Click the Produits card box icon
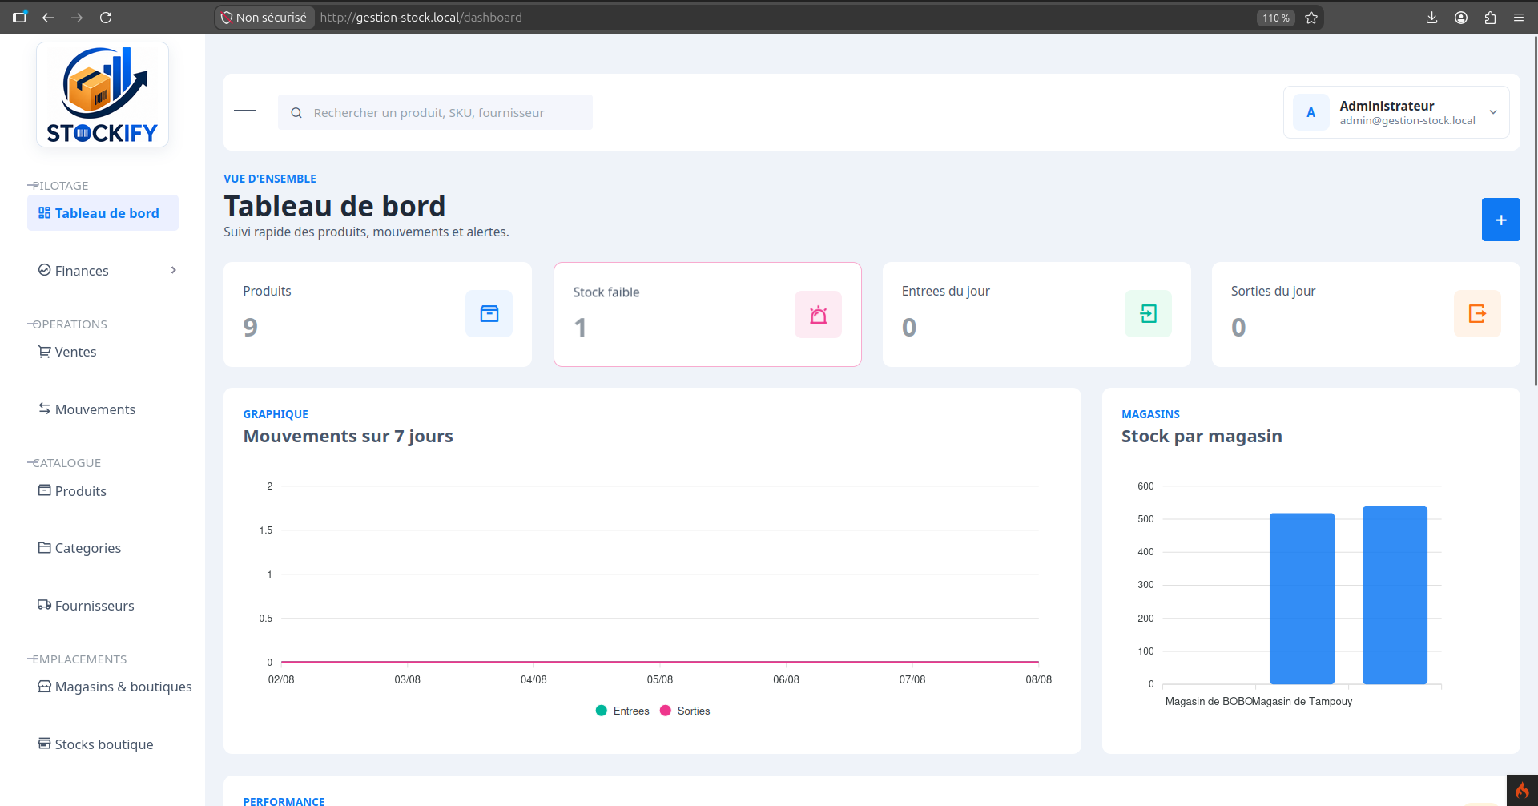Screen dimensions: 1538x806 489,313
